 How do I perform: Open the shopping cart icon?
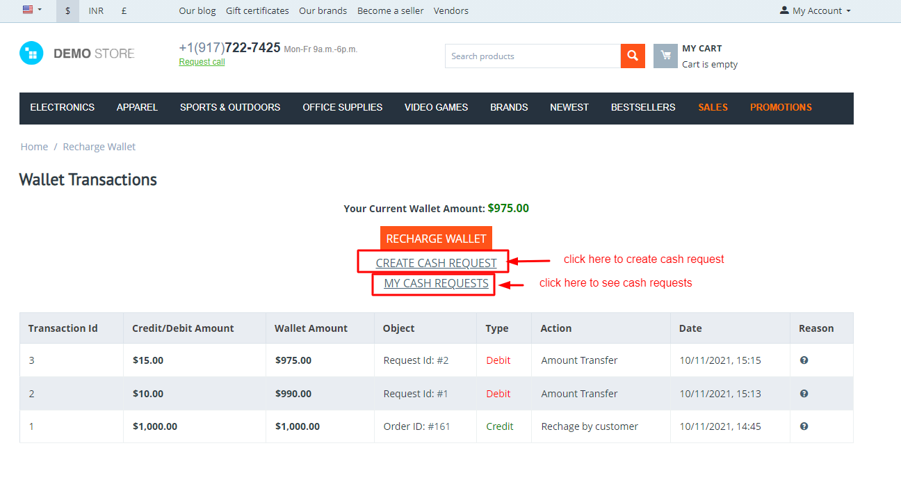tap(665, 56)
